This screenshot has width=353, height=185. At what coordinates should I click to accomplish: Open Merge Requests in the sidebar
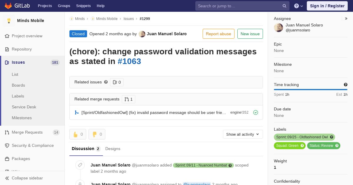point(27,132)
